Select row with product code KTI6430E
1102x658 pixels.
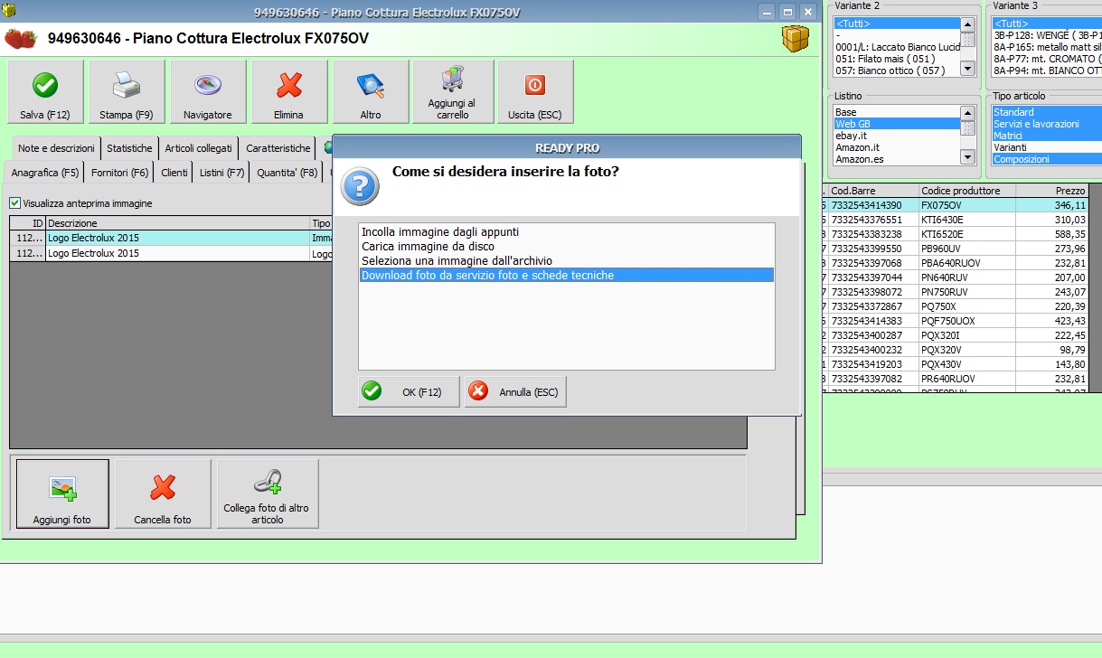pos(955,220)
